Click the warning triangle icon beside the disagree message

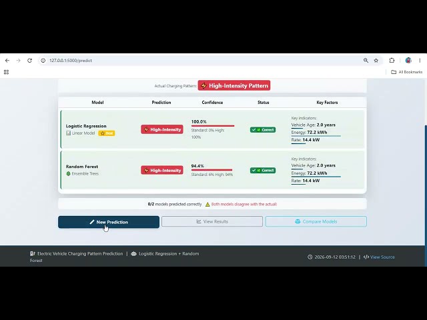207,204
